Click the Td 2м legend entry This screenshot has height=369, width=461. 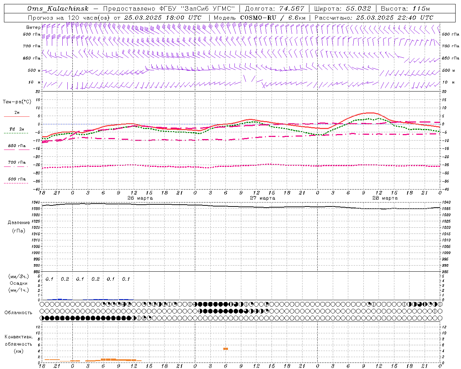point(17,129)
